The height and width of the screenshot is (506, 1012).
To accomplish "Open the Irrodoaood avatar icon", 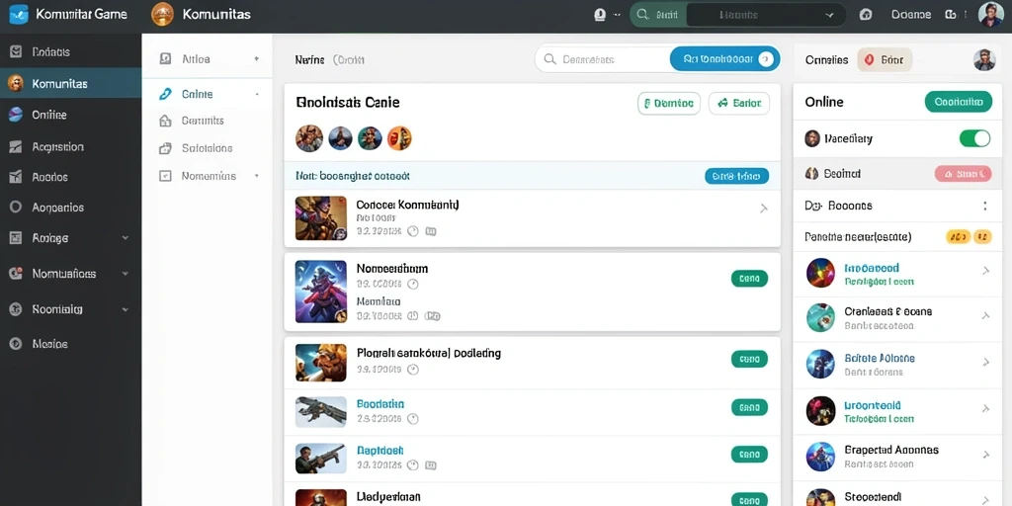I will (x=820, y=273).
